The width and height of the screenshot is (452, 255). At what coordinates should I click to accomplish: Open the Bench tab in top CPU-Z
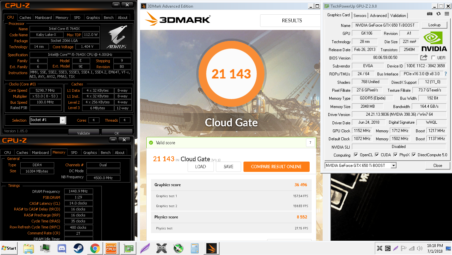[x=108, y=18]
